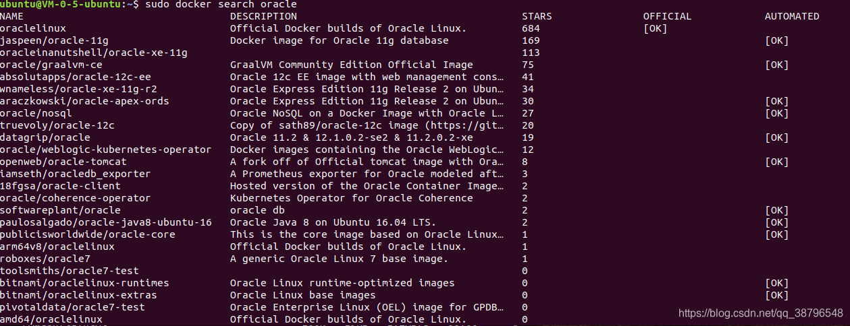Click automated [OK] for bitnami/oraclelinux-runtimes
This screenshot has width=850, height=326.
[x=777, y=283]
